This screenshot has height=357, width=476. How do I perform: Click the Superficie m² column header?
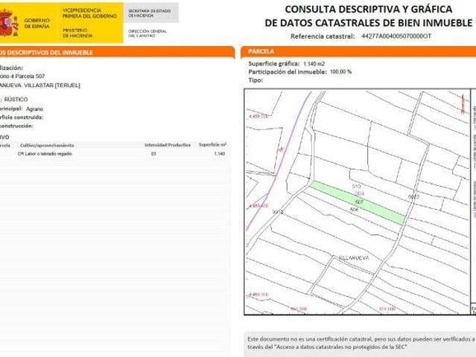[x=213, y=144]
